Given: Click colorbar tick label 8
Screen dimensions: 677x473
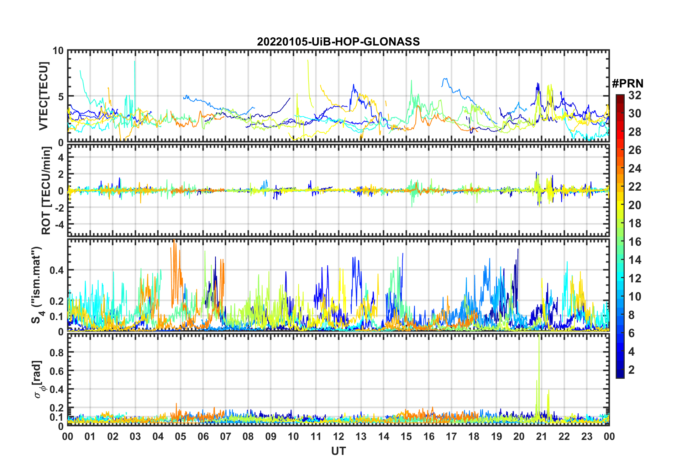Looking at the screenshot, I should pyautogui.click(x=631, y=315).
